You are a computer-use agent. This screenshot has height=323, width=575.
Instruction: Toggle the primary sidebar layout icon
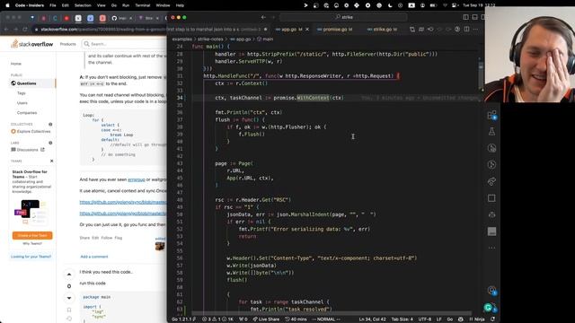(465, 17)
